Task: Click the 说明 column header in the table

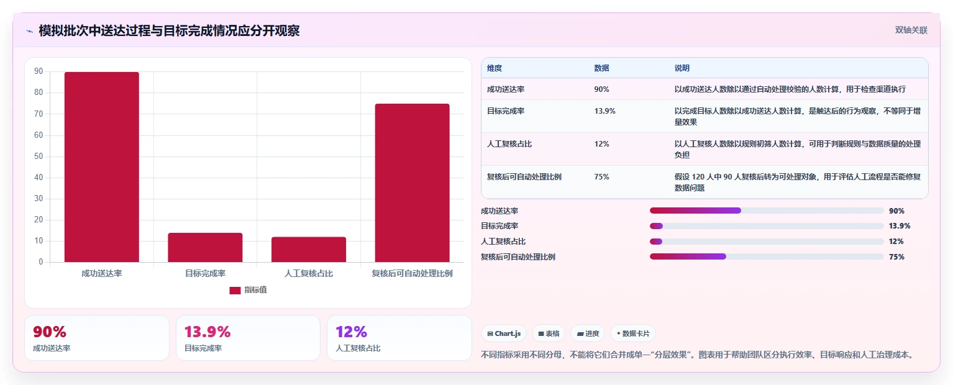Action: click(682, 68)
